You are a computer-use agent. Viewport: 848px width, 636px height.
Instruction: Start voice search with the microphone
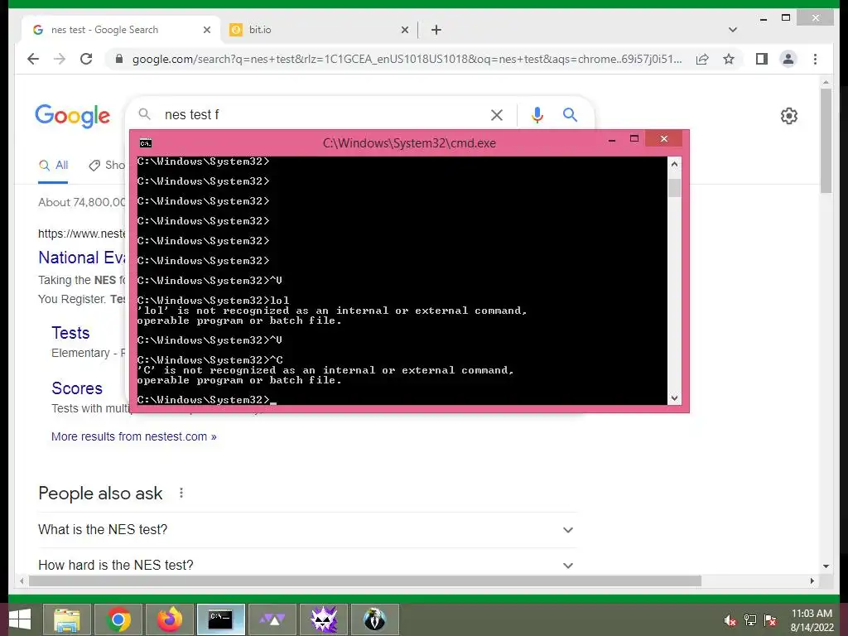[x=537, y=114]
